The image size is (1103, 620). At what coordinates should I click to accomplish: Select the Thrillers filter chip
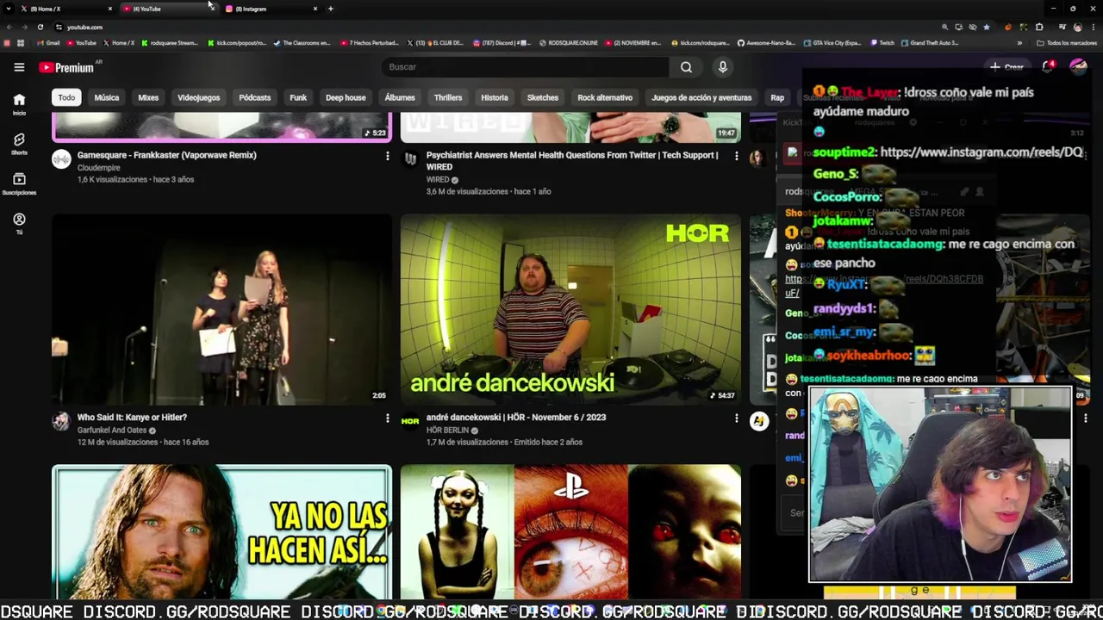448,97
